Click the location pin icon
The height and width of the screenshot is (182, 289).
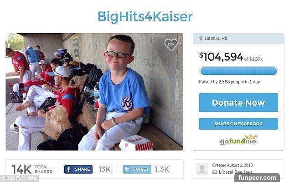coord(201,39)
